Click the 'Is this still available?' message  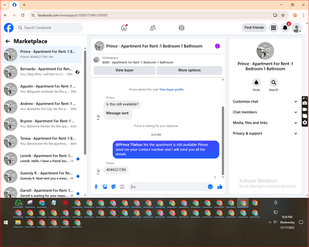122,104
